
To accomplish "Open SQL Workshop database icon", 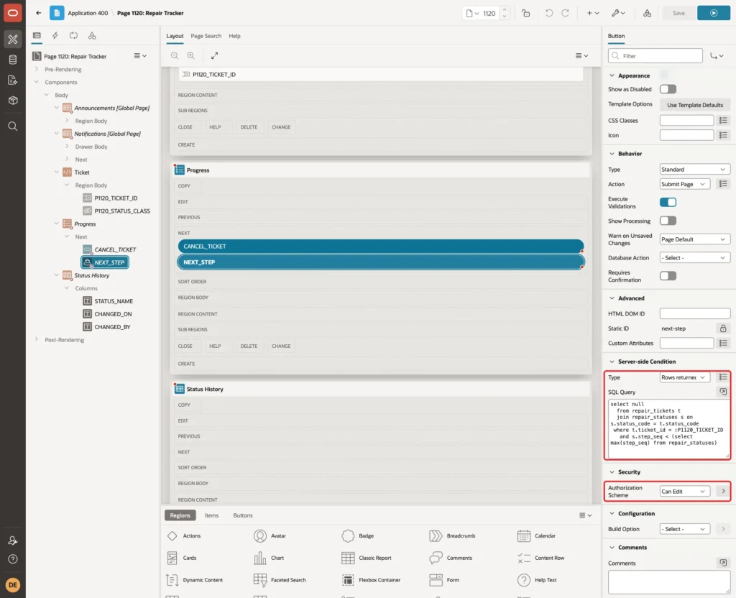I will click(x=13, y=60).
